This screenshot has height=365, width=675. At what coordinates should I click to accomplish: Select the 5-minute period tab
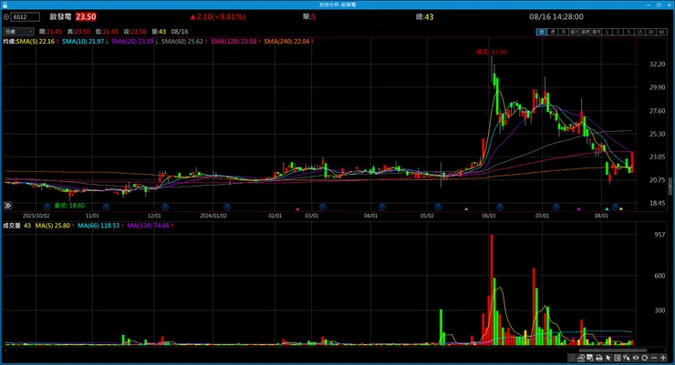629,32
